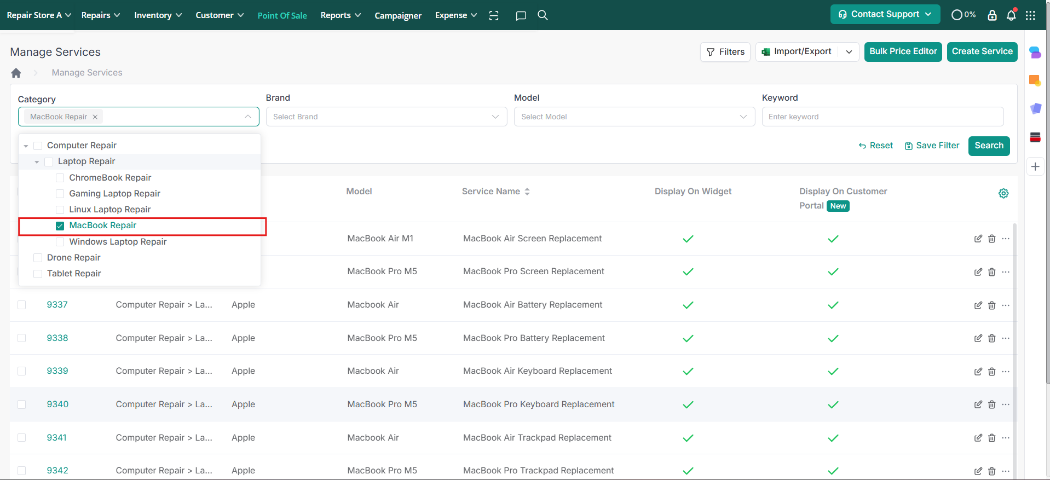Image resolution: width=1050 pixels, height=480 pixels.
Task: Delete the MacBook Air Battery Replacement service
Action: 991,305
